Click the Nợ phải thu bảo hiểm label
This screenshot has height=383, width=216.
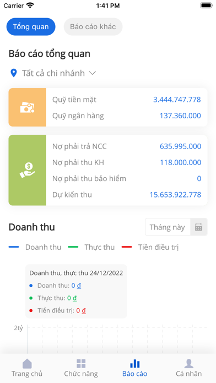coord(89,178)
